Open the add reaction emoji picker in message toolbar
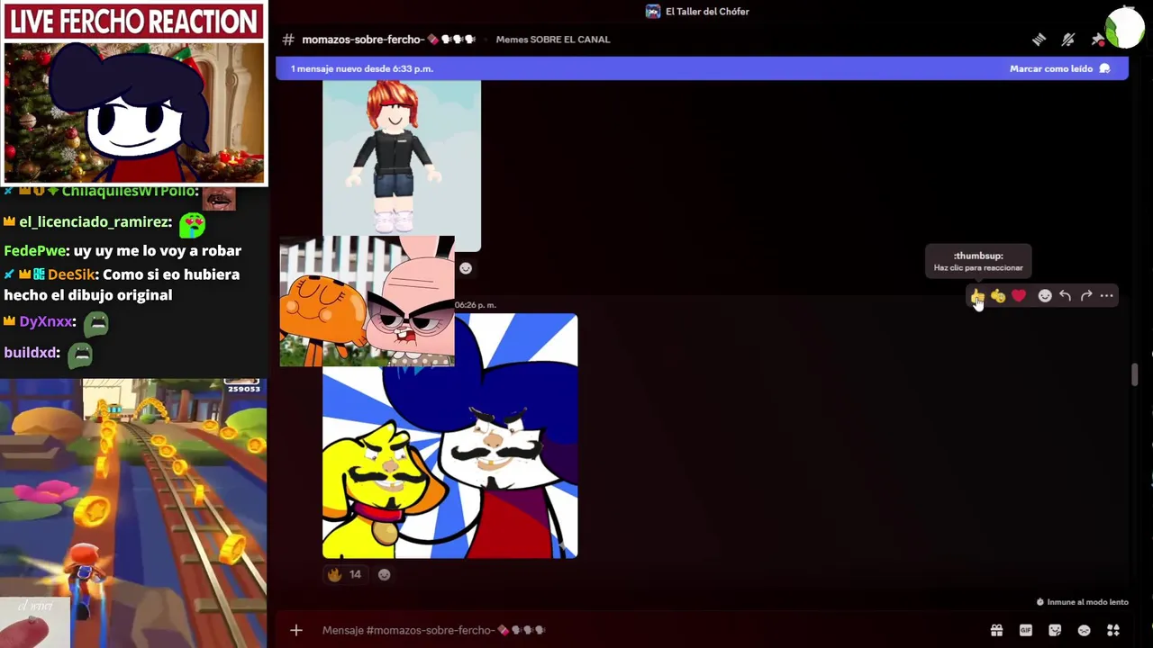 [x=1045, y=296]
